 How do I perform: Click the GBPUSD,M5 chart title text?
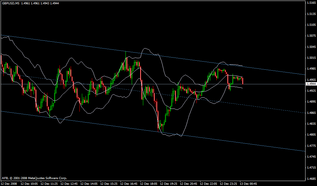click(9, 3)
